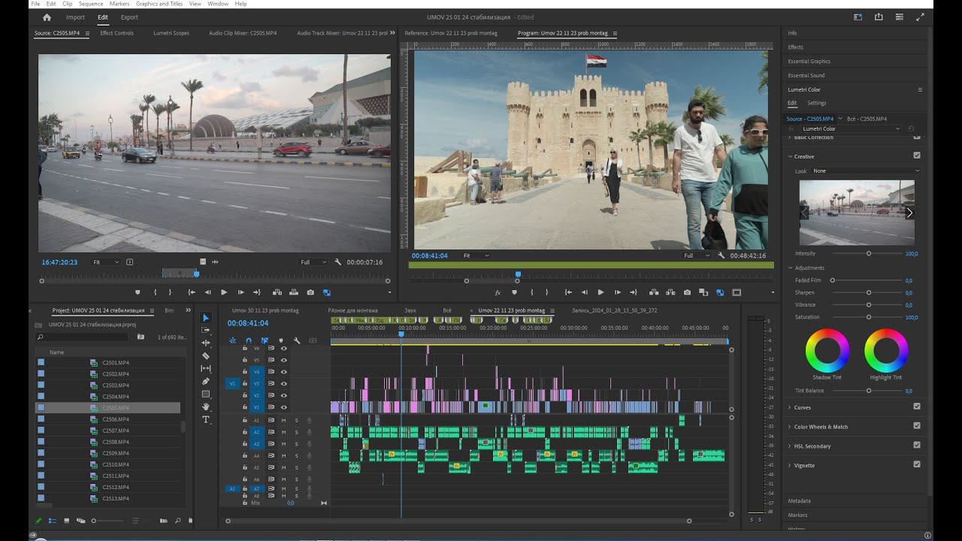962x541 pixels.
Task: Open the Essential Graphics panel
Action: [x=809, y=61]
